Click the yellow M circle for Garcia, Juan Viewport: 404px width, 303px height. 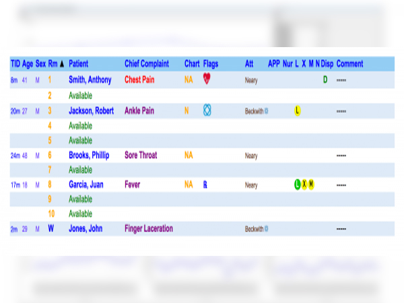pyautogui.click(x=311, y=184)
